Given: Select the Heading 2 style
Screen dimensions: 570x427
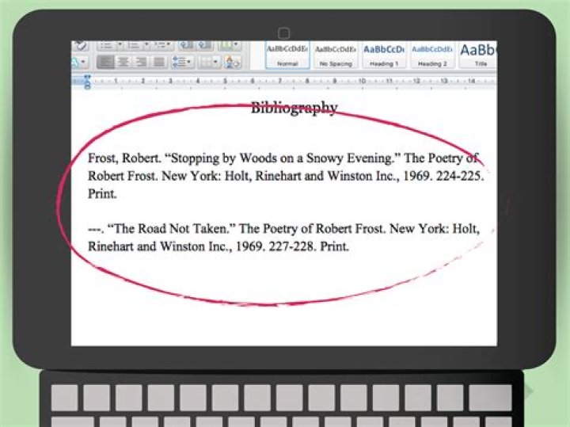Looking at the screenshot, I should tap(431, 55).
